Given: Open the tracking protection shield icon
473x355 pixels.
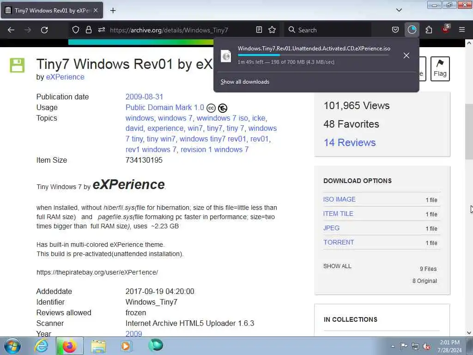Looking at the screenshot, I should (76, 30).
